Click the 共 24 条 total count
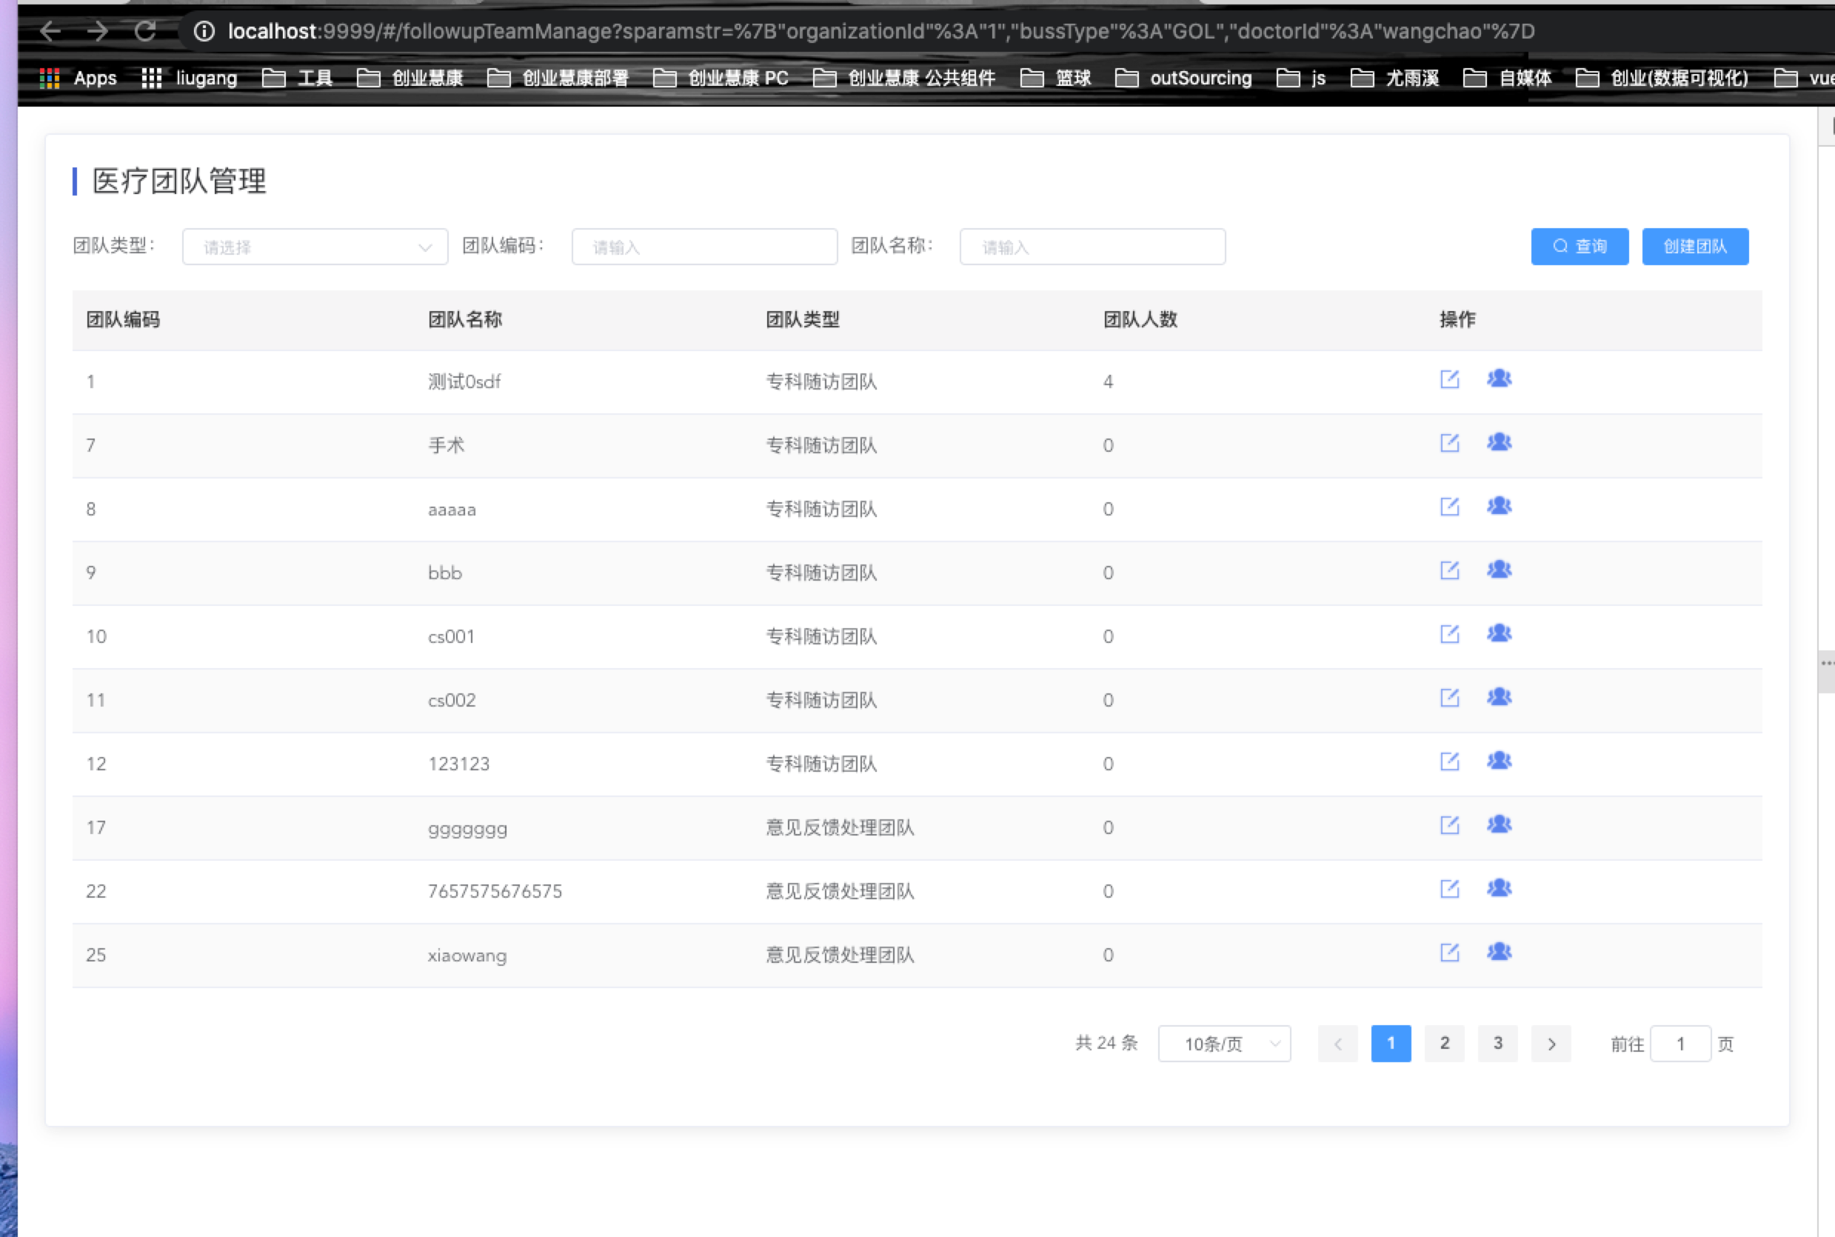Viewport: 1835px width, 1237px height. pos(1106,1043)
